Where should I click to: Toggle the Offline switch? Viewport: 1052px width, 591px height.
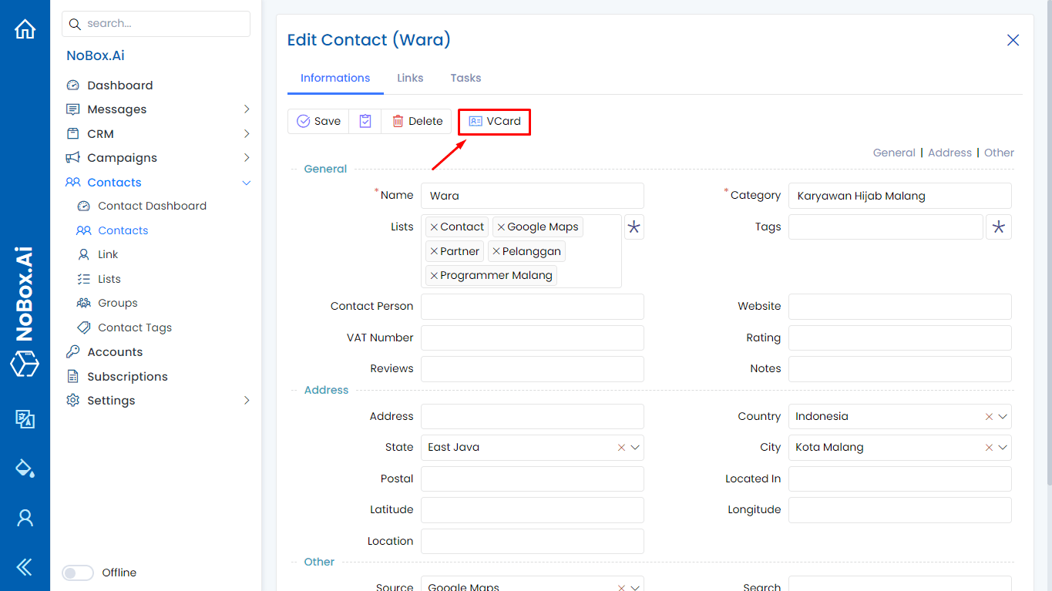pos(78,573)
